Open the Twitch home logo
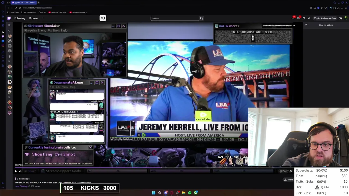The width and height of the screenshot is (349, 196). (x=9, y=18)
